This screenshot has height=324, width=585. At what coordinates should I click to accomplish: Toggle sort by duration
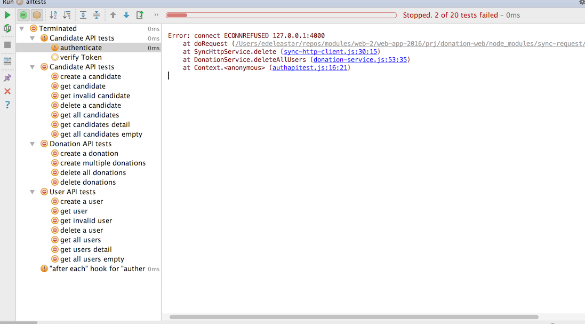click(67, 15)
